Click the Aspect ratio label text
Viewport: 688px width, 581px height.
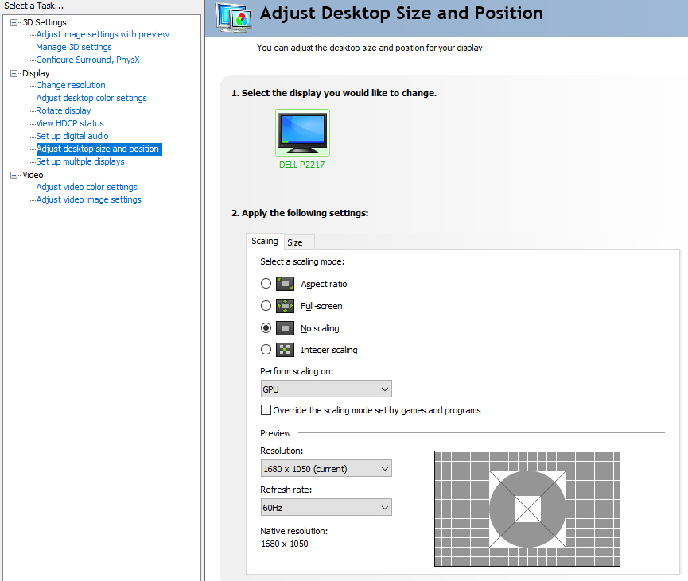pyautogui.click(x=324, y=284)
